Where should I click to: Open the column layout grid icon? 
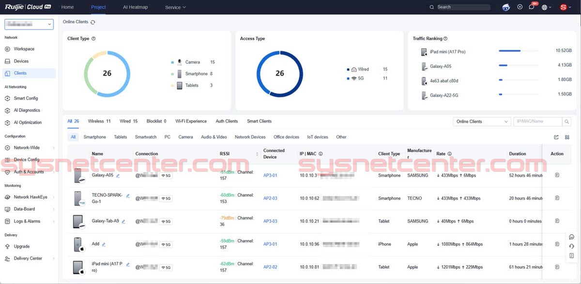coord(567,137)
